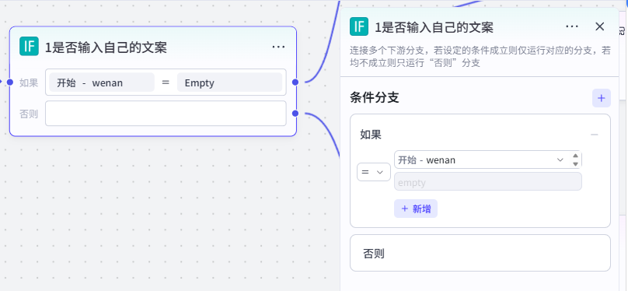Click the down arrow beside the variable selector

pos(575,164)
